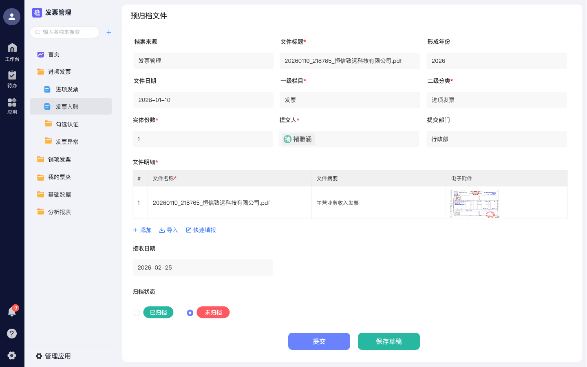The width and height of the screenshot is (587, 367).
Task: Open the 接收日期 date field
Action: pos(203,268)
